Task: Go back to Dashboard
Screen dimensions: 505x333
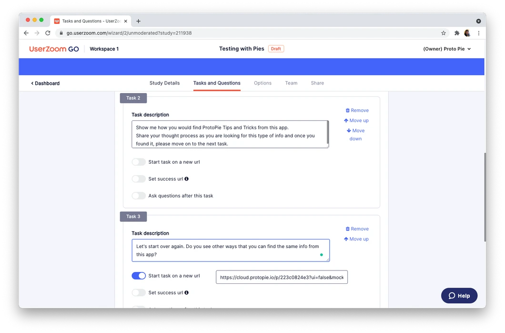Action: coord(45,83)
